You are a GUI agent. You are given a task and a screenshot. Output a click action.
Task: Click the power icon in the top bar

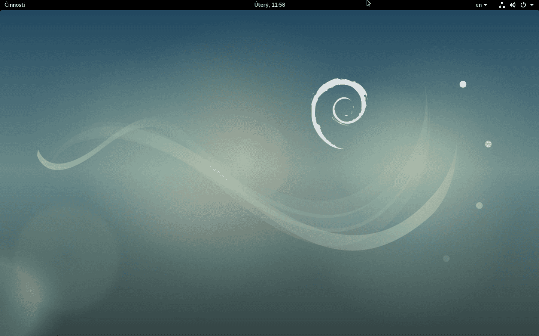pyautogui.click(x=523, y=5)
